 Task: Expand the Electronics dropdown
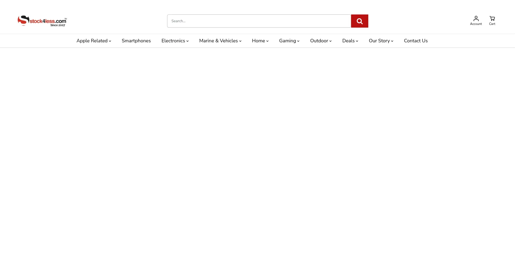point(175,41)
